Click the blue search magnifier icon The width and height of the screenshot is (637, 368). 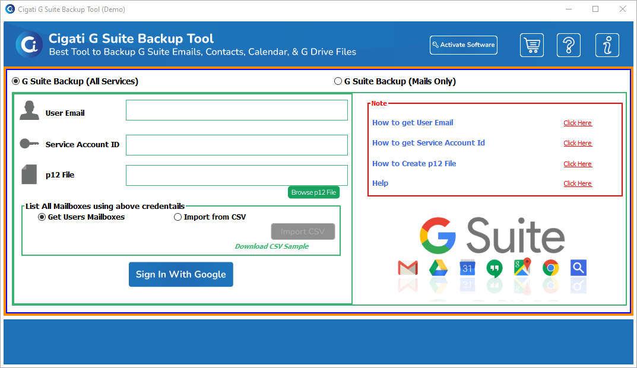578,268
